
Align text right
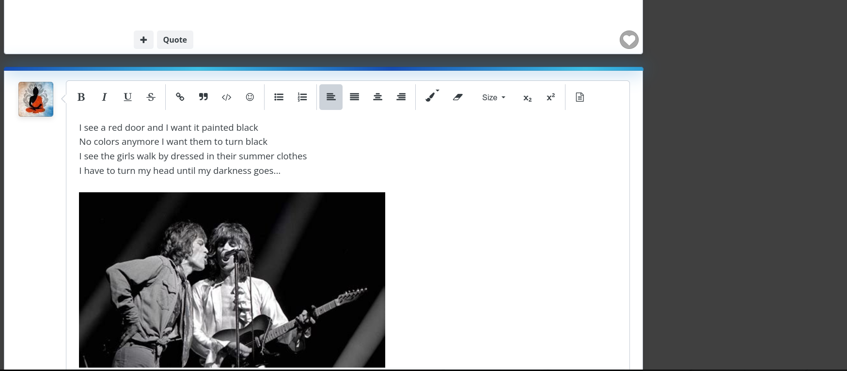(x=401, y=97)
